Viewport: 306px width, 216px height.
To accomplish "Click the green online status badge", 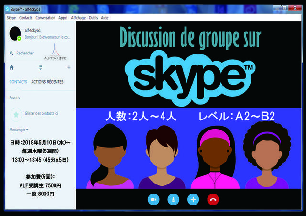I will pos(19,38).
